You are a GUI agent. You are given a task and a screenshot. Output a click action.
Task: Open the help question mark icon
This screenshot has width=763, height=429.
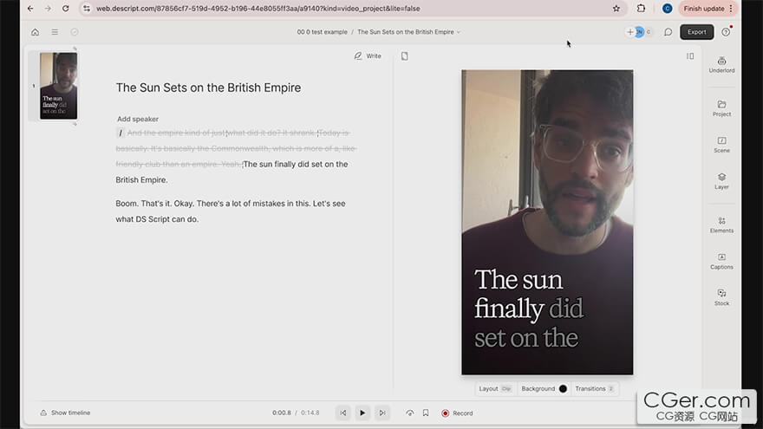pyautogui.click(x=726, y=32)
